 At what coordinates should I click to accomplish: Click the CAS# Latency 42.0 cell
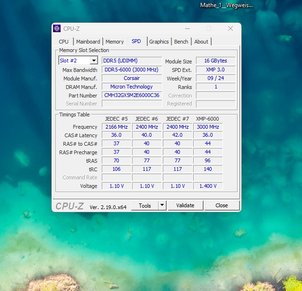pyautogui.click(x=178, y=135)
